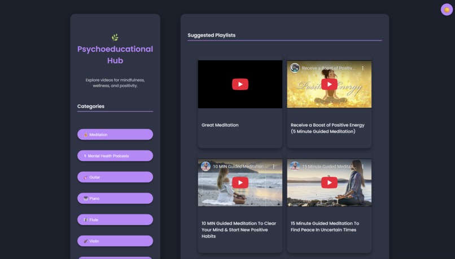Click the Psychoeducational Hub title
Viewport: 455px width, 259px height.
tap(115, 55)
